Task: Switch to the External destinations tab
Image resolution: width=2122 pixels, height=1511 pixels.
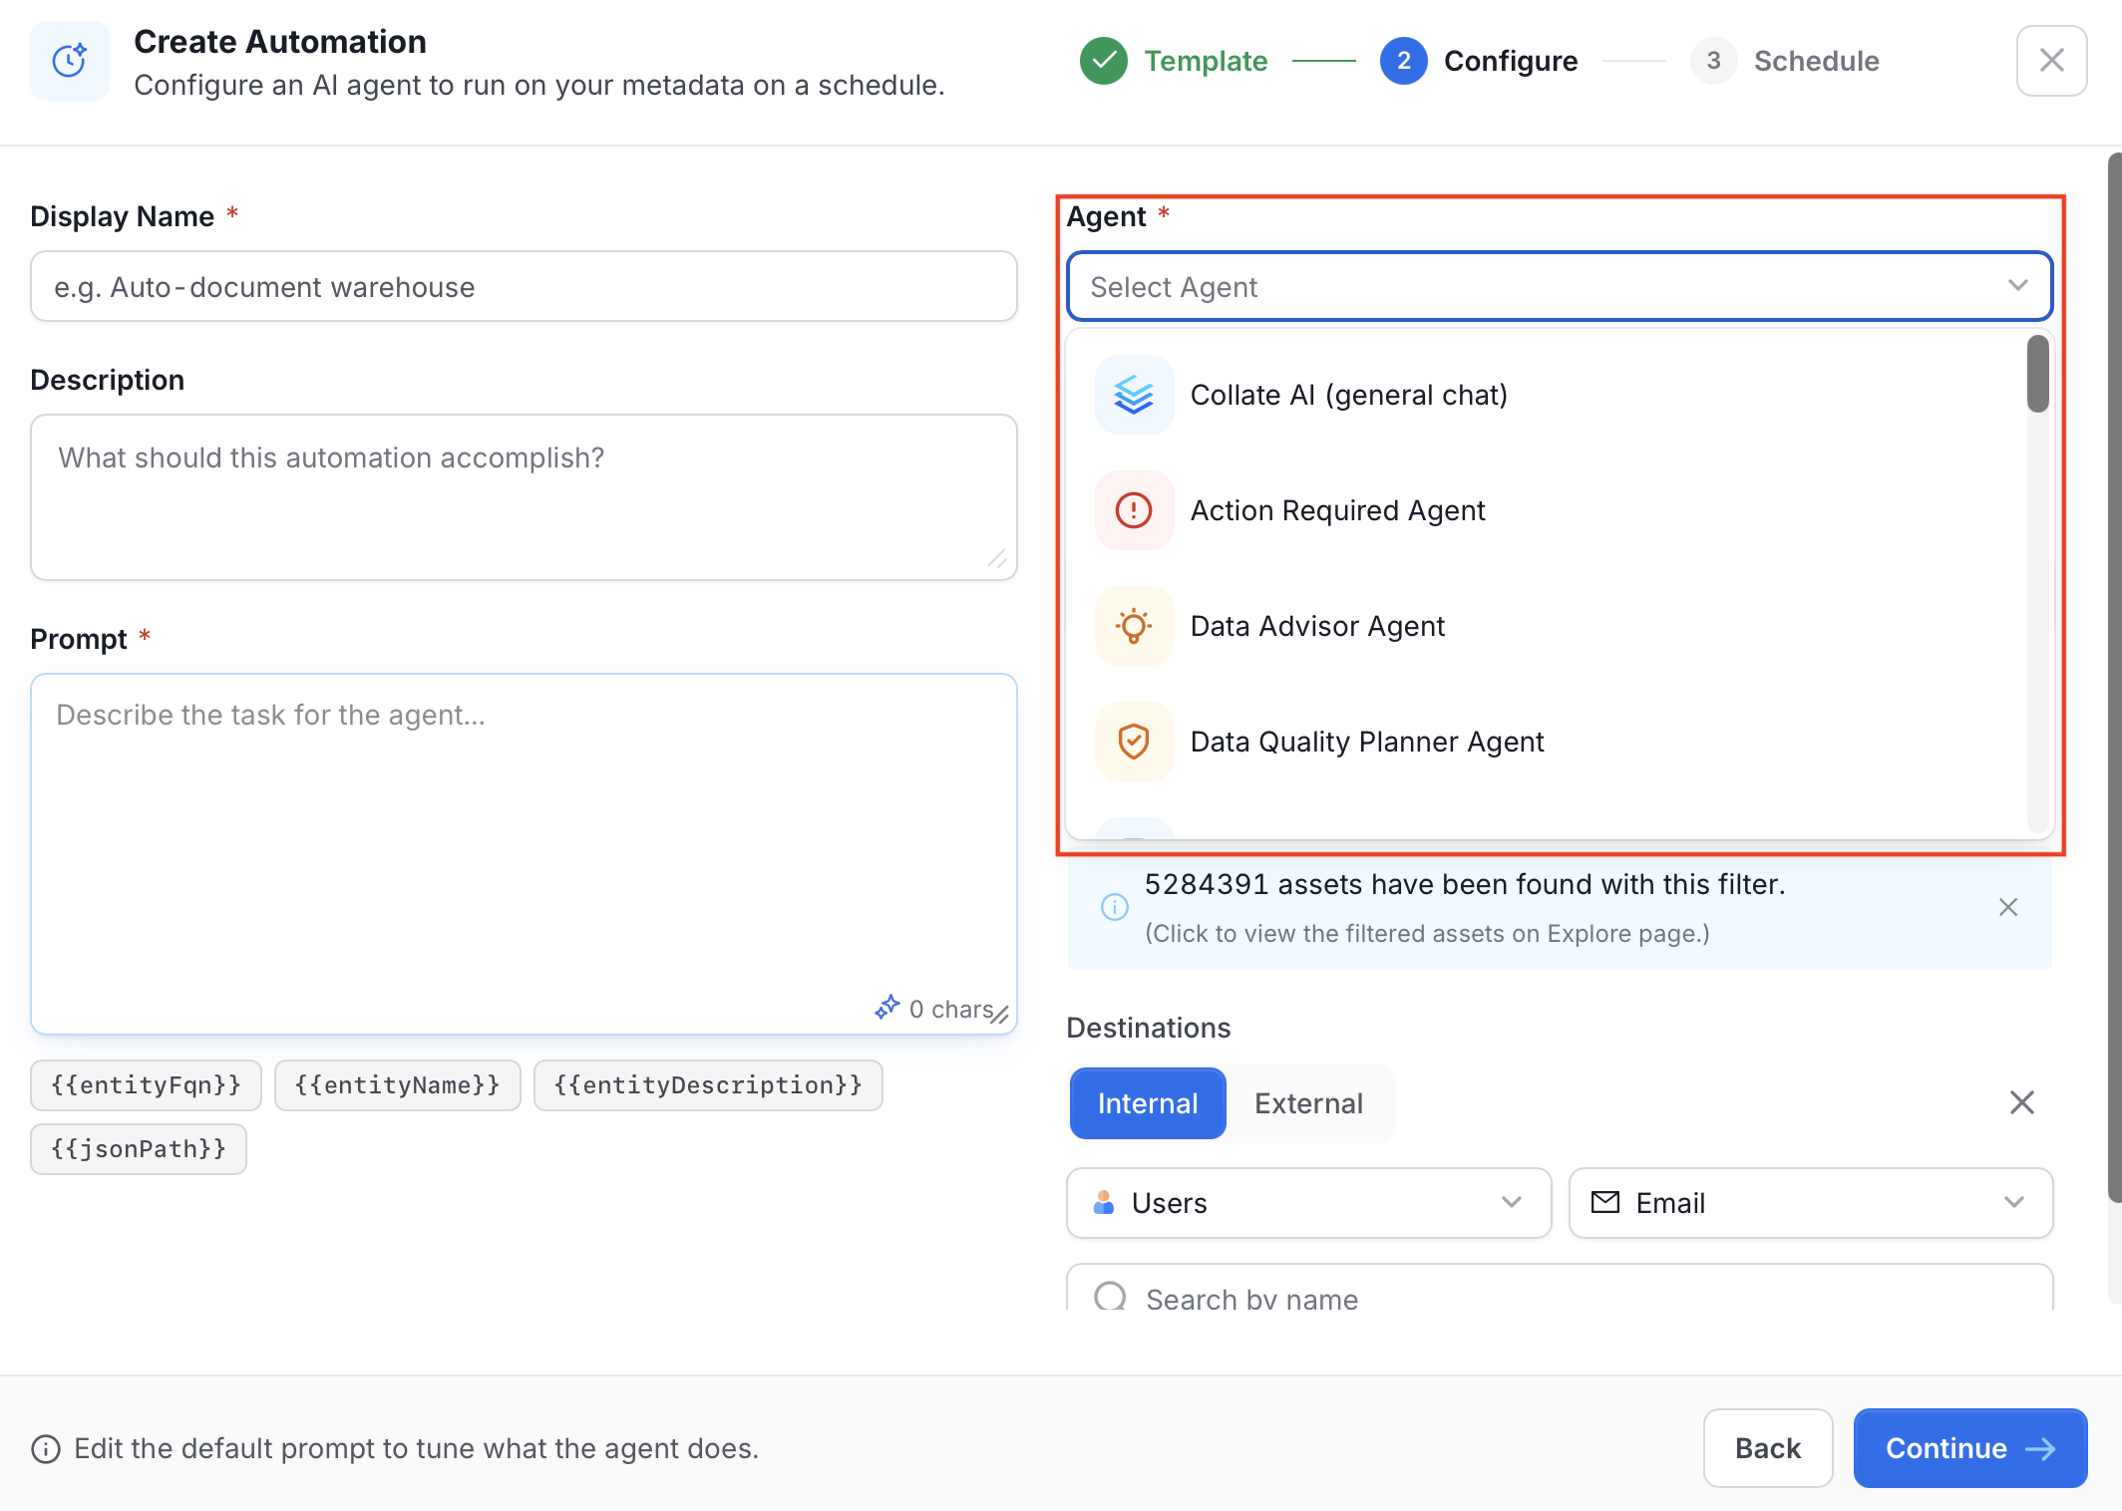Action: (x=1308, y=1103)
